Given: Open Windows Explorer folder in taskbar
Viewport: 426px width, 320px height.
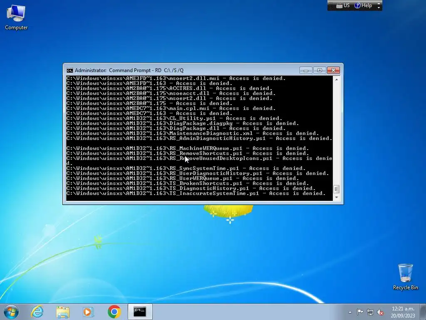Looking at the screenshot, I should point(63,312).
